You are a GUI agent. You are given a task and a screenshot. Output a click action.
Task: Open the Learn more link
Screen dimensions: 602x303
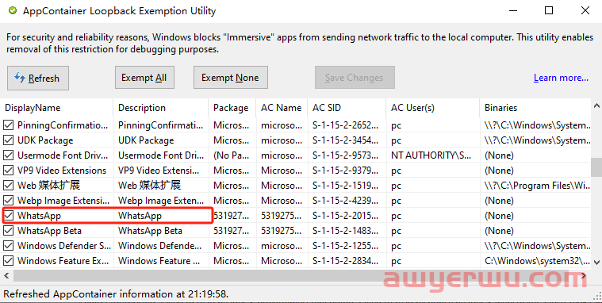tap(561, 78)
